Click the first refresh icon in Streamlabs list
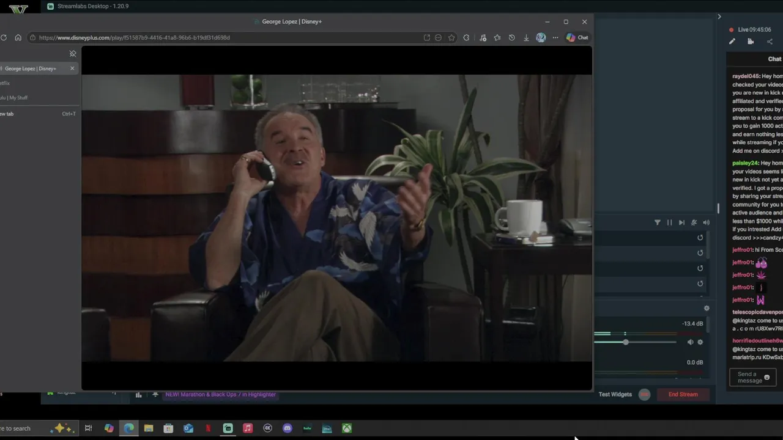Viewport: 783px width, 440px height. pyautogui.click(x=700, y=238)
